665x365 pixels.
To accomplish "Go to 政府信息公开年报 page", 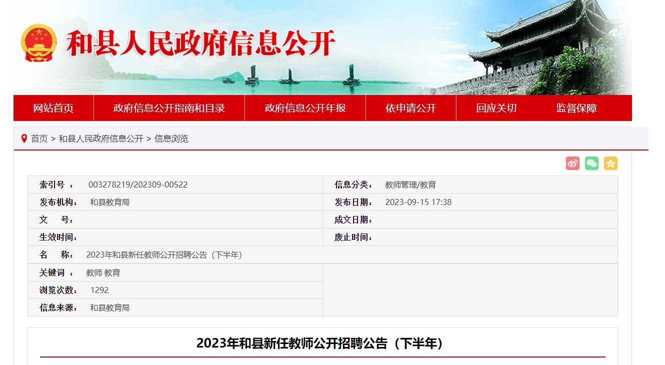I will click(x=305, y=108).
